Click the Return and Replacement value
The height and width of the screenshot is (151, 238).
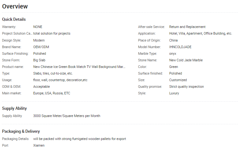187,27
